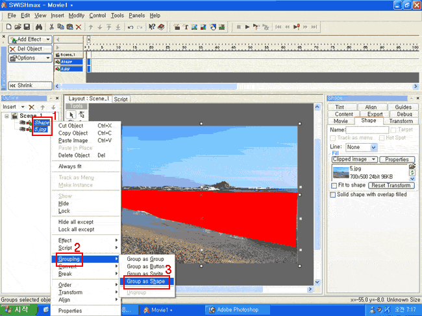Screen dimensions: 422x316
Task: Click the Help book icon
Action: tap(161, 27)
